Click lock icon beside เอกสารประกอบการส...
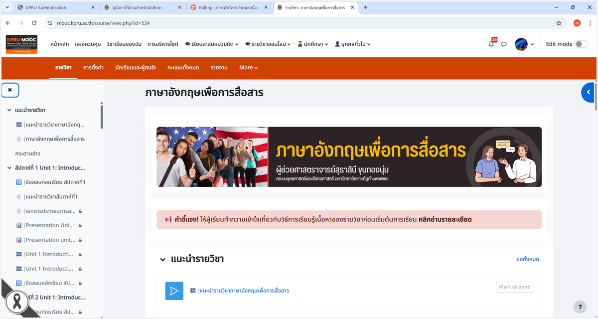The width and height of the screenshot is (598, 319). (x=80, y=211)
